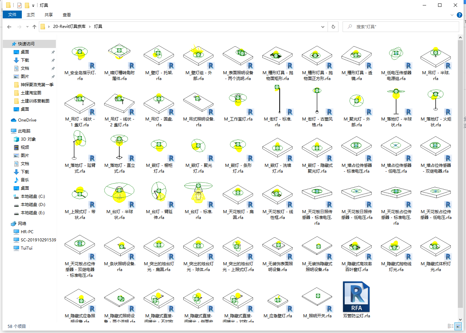This screenshot has width=466, height=333.
Task: Open the 文件 menu tab
Action: click(12, 15)
